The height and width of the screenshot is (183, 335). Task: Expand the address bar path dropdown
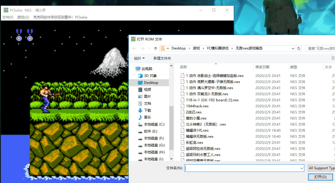point(292,48)
